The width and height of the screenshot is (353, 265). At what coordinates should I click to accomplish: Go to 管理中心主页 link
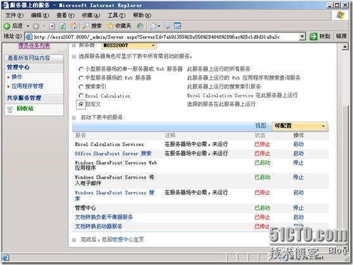coord(128,240)
